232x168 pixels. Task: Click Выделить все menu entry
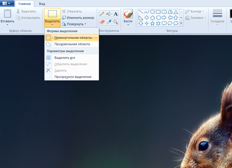click(65, 58)
